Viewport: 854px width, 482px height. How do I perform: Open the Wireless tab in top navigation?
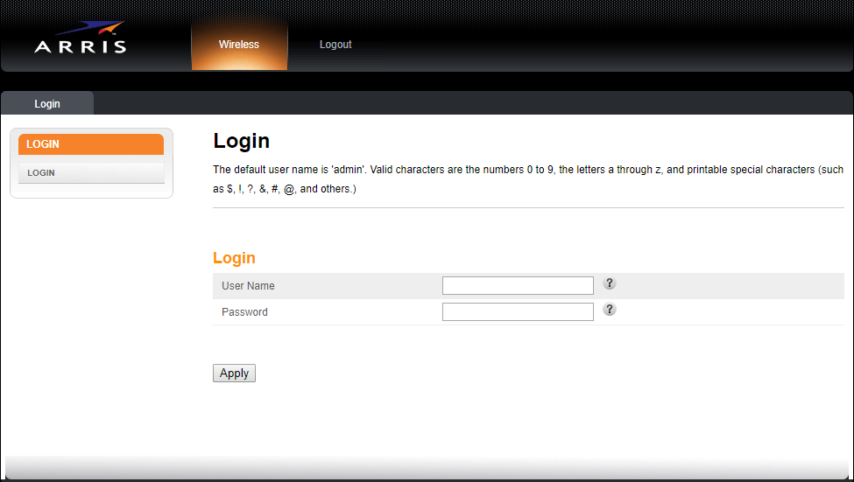click(239, 45)
